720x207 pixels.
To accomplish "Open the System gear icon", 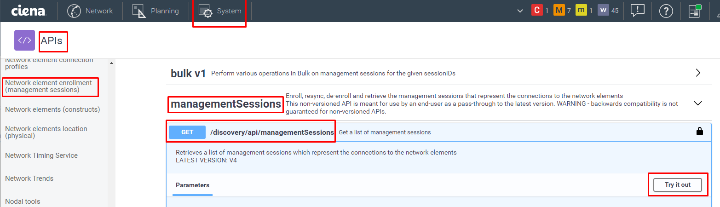I will (x=206, y=11).
